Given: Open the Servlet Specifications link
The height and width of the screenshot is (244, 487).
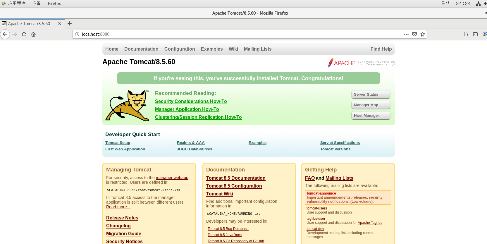Looking at the screenshot, I should pyautogui.click(x=340, y=143).
